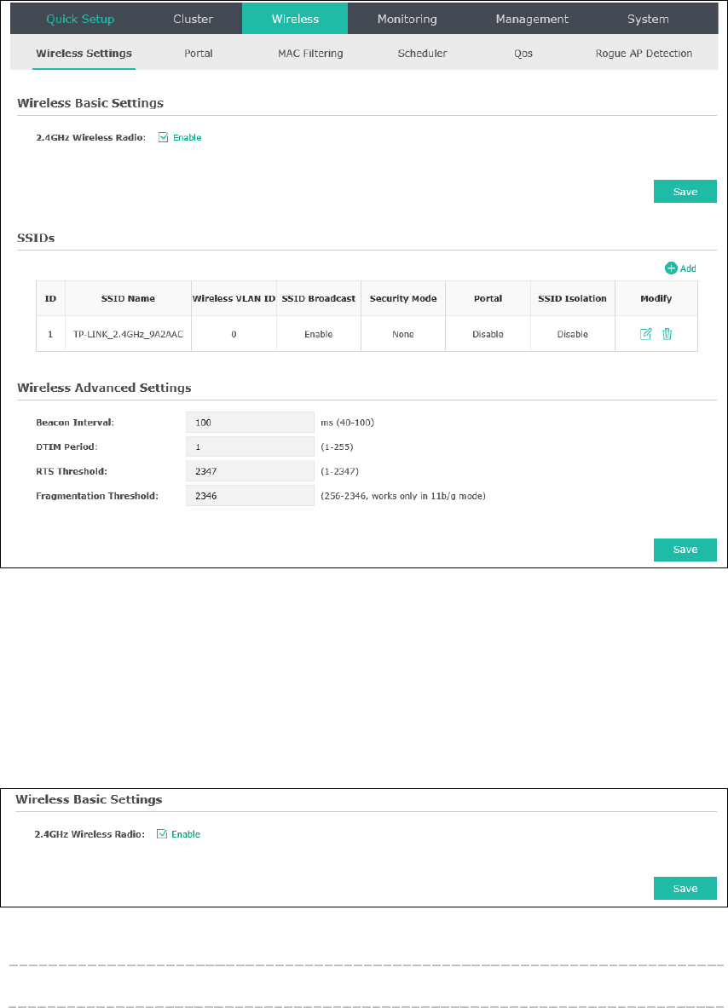The image size is (728, 1008).
Task: Open the Quick Setup tab
Action: 80,19
